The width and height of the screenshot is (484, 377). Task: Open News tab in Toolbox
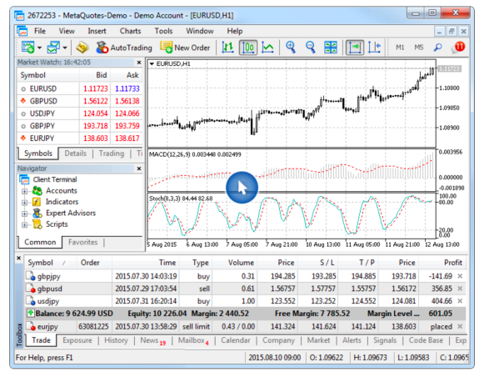click(x=152, y=341)
